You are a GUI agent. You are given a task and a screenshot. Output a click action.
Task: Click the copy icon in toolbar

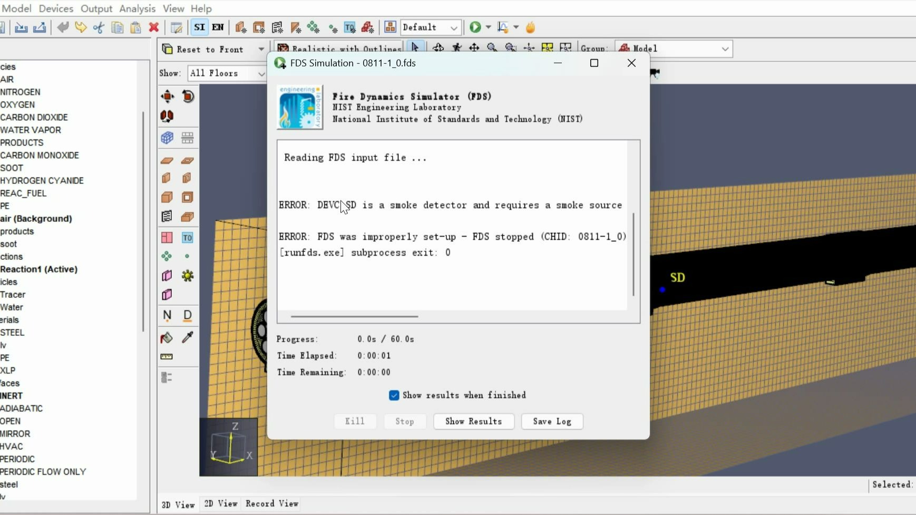[117, 27]
